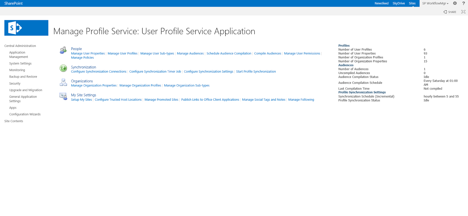Click the page title heading
This screenshot has height=216, width=468.
(x=154, y=31)
